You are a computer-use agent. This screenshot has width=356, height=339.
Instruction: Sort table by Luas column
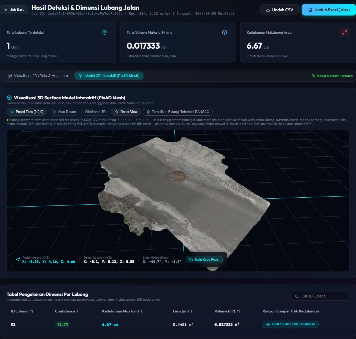[x=183, y=311]
